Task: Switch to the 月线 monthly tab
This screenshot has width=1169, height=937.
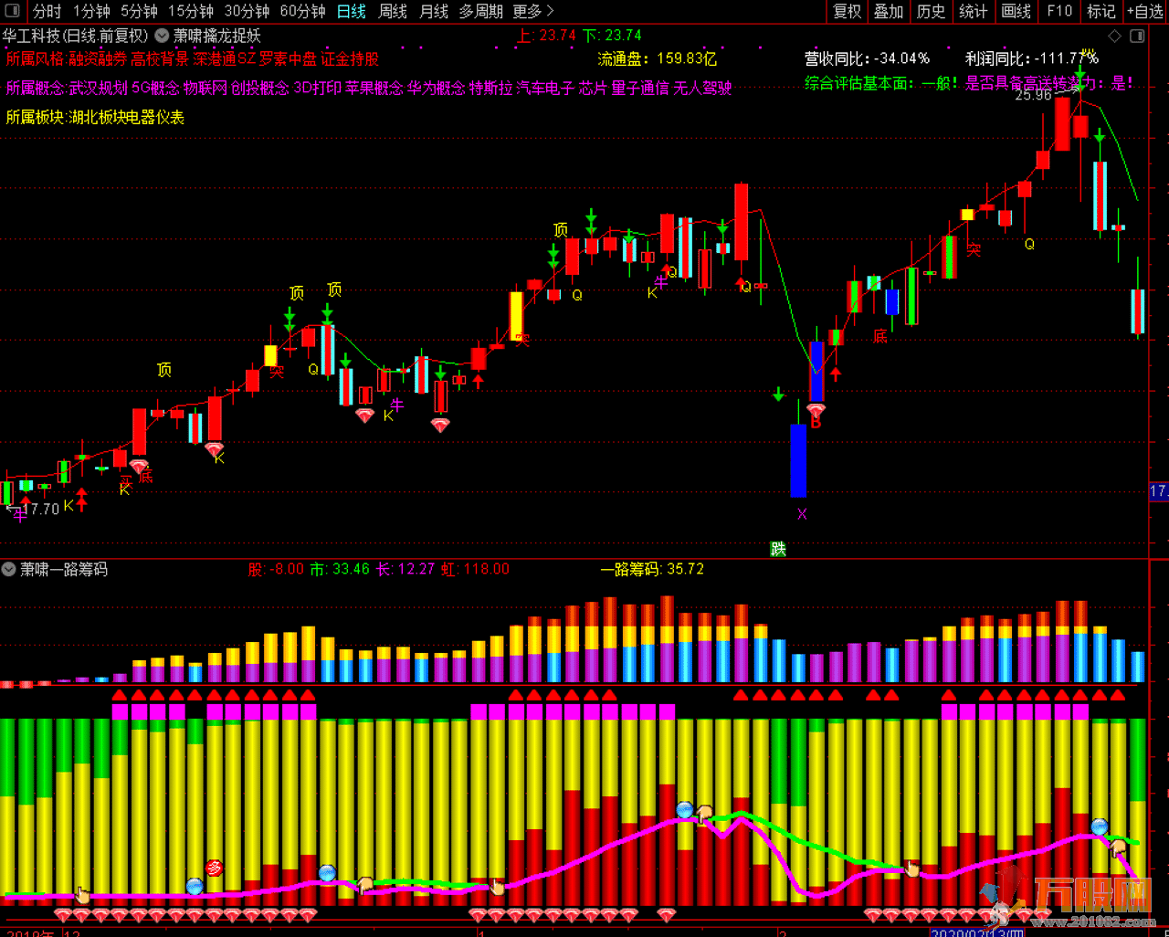Action: tap(434, 11)
